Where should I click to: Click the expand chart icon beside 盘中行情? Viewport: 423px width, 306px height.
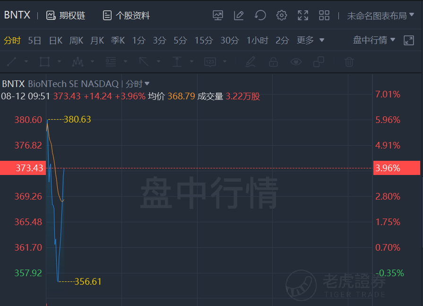409,40
